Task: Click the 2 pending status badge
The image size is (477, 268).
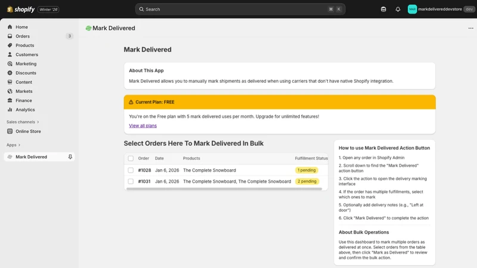Action: point(307,182)
